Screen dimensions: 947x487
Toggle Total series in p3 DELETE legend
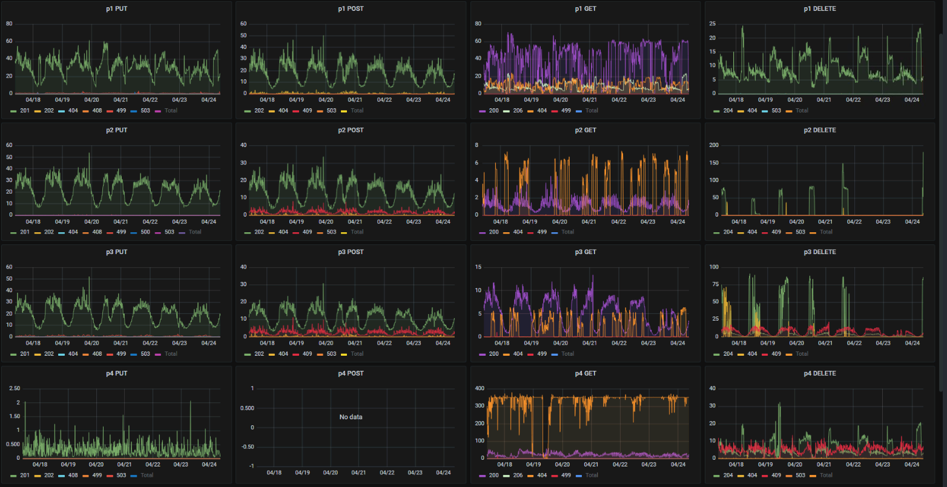click(802, 354)
